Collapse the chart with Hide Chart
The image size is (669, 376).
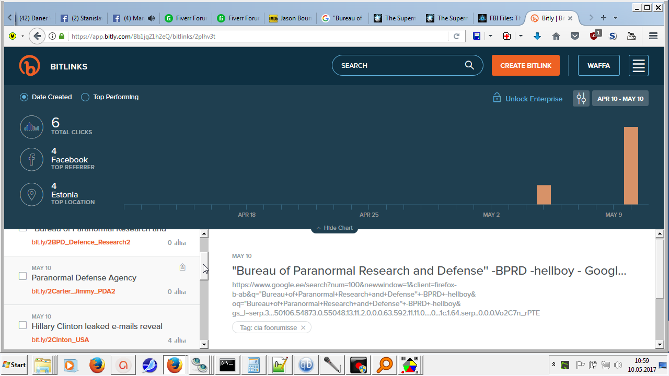pyautogui.click(x=334, y=228)
